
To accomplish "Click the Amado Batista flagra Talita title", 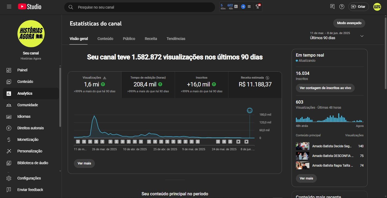I will point(333,166).
